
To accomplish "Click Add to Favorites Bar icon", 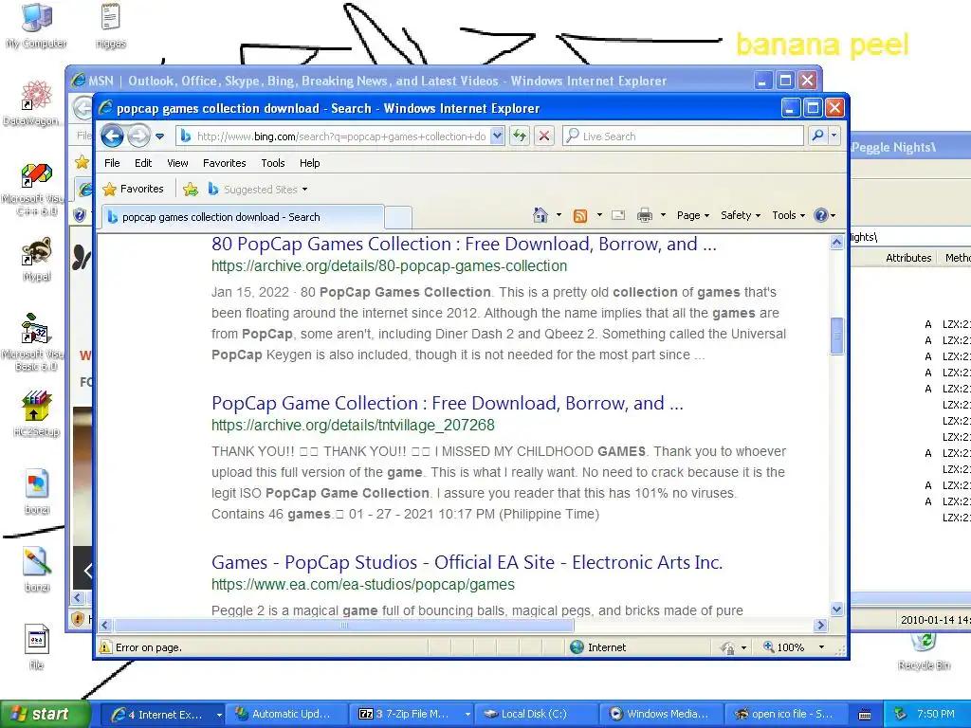I will [x=191, y=190].
